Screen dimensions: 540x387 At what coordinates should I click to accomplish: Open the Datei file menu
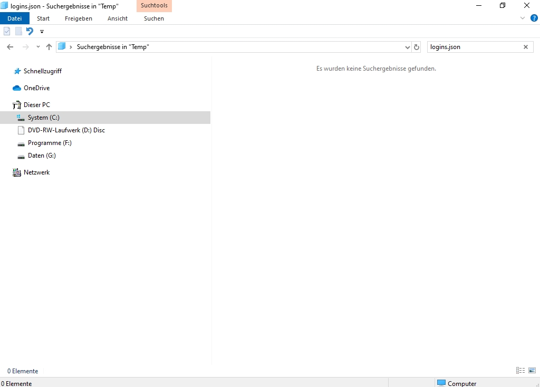click(14, 18)
